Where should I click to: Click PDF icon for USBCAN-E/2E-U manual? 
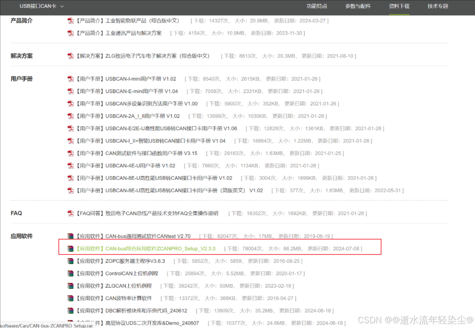[70, 129]
